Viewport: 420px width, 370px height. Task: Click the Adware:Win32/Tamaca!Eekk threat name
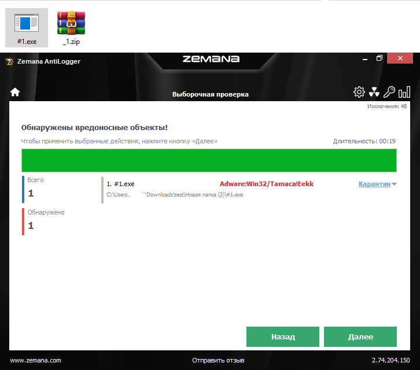coord(267,184)
